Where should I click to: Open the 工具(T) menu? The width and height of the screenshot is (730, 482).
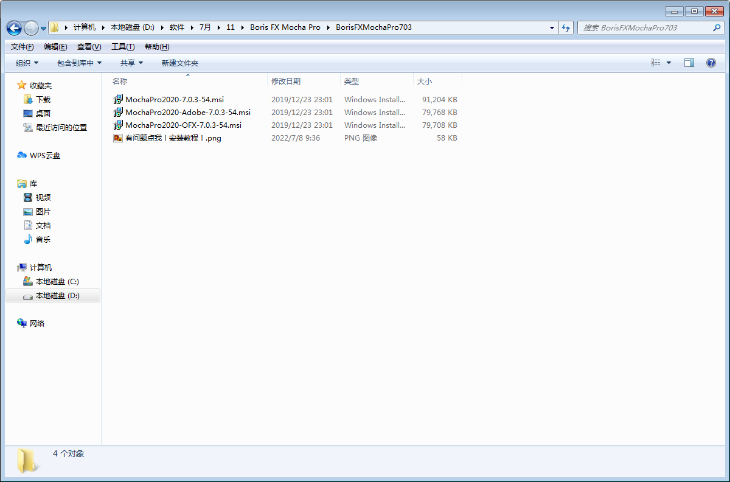tap(123, 47)
